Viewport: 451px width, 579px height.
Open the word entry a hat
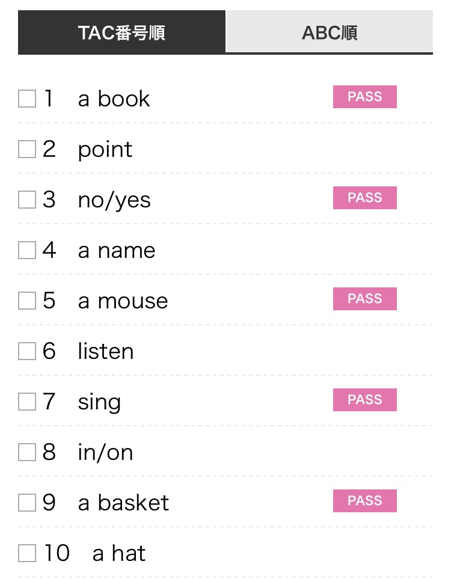click(x=119, y=553)
